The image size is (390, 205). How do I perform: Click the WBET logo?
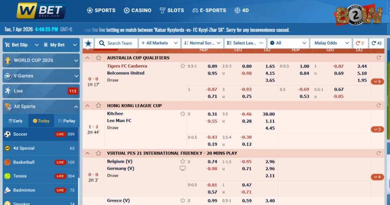coord(41,11)
